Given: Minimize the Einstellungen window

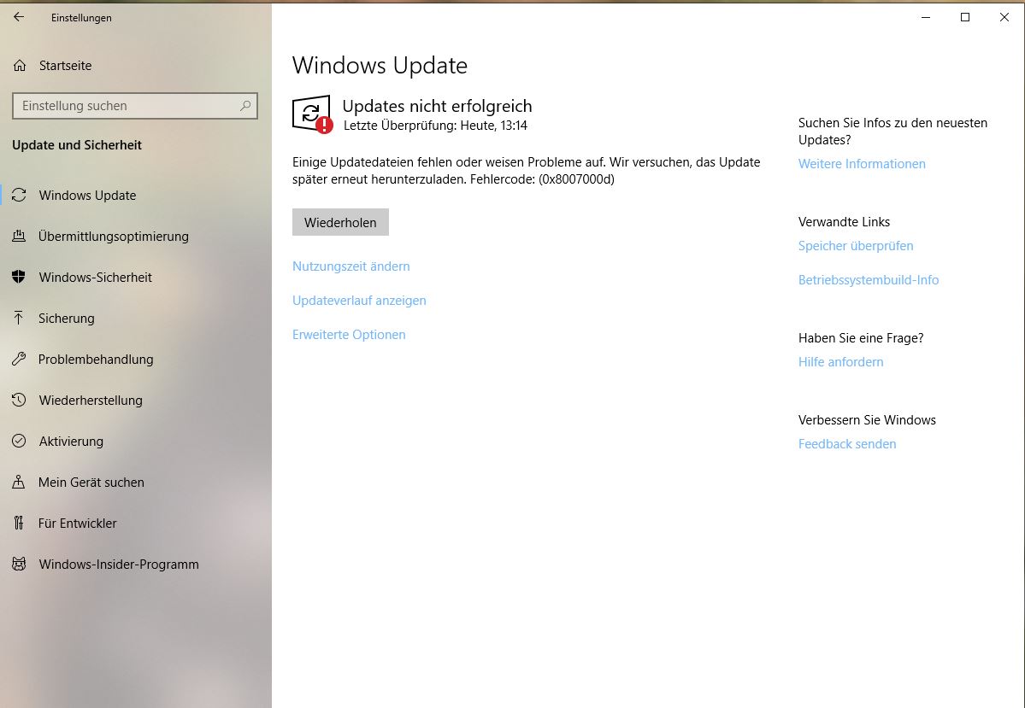Looking at the screenshot, I should 926,18.
